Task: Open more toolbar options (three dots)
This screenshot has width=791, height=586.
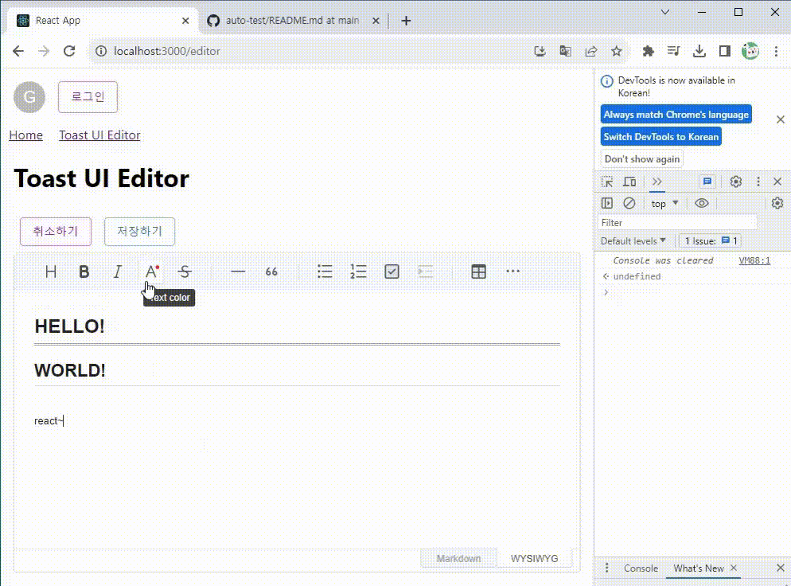Action: [x=512, y=272]
